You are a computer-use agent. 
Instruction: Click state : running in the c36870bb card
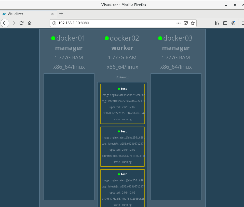click(x=123, y=119)
